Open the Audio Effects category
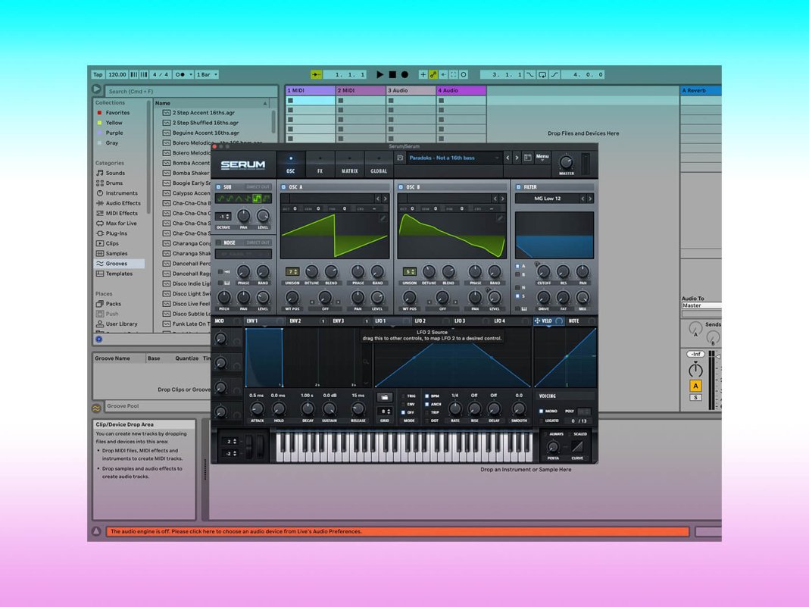 click(123, 203)
